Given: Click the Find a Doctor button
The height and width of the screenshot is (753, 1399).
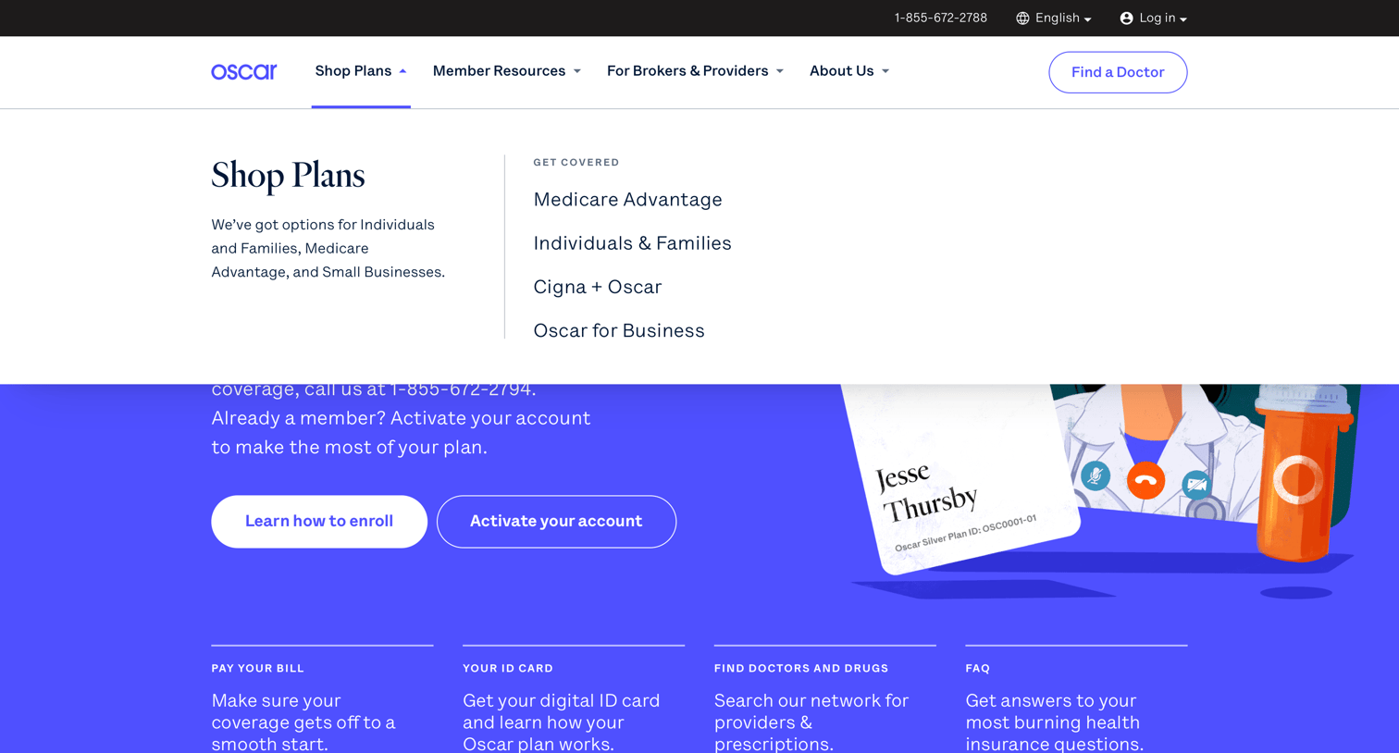Looking at the screenshot, I should (1118, 72).
